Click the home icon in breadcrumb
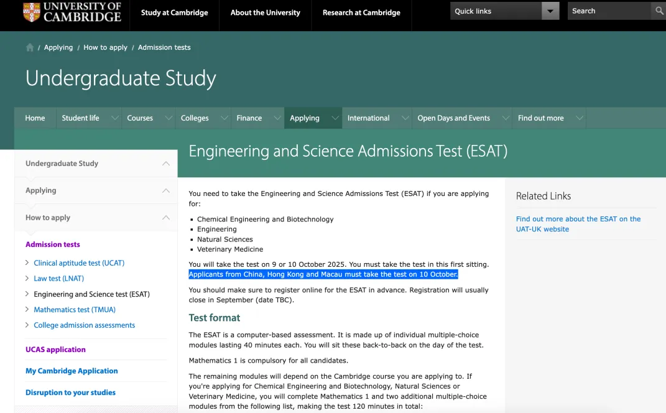Viewport: 666px width, 413px height. point(30,48)
